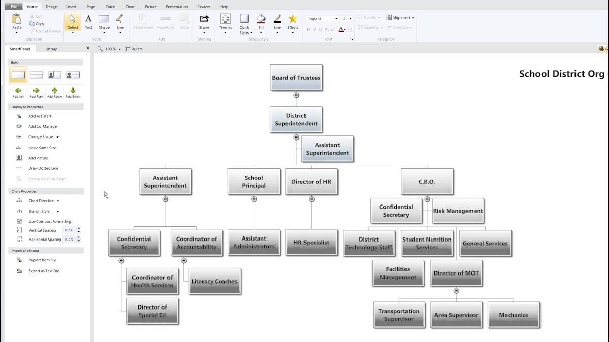Switch to the Presentation tab

pos(176,7)
